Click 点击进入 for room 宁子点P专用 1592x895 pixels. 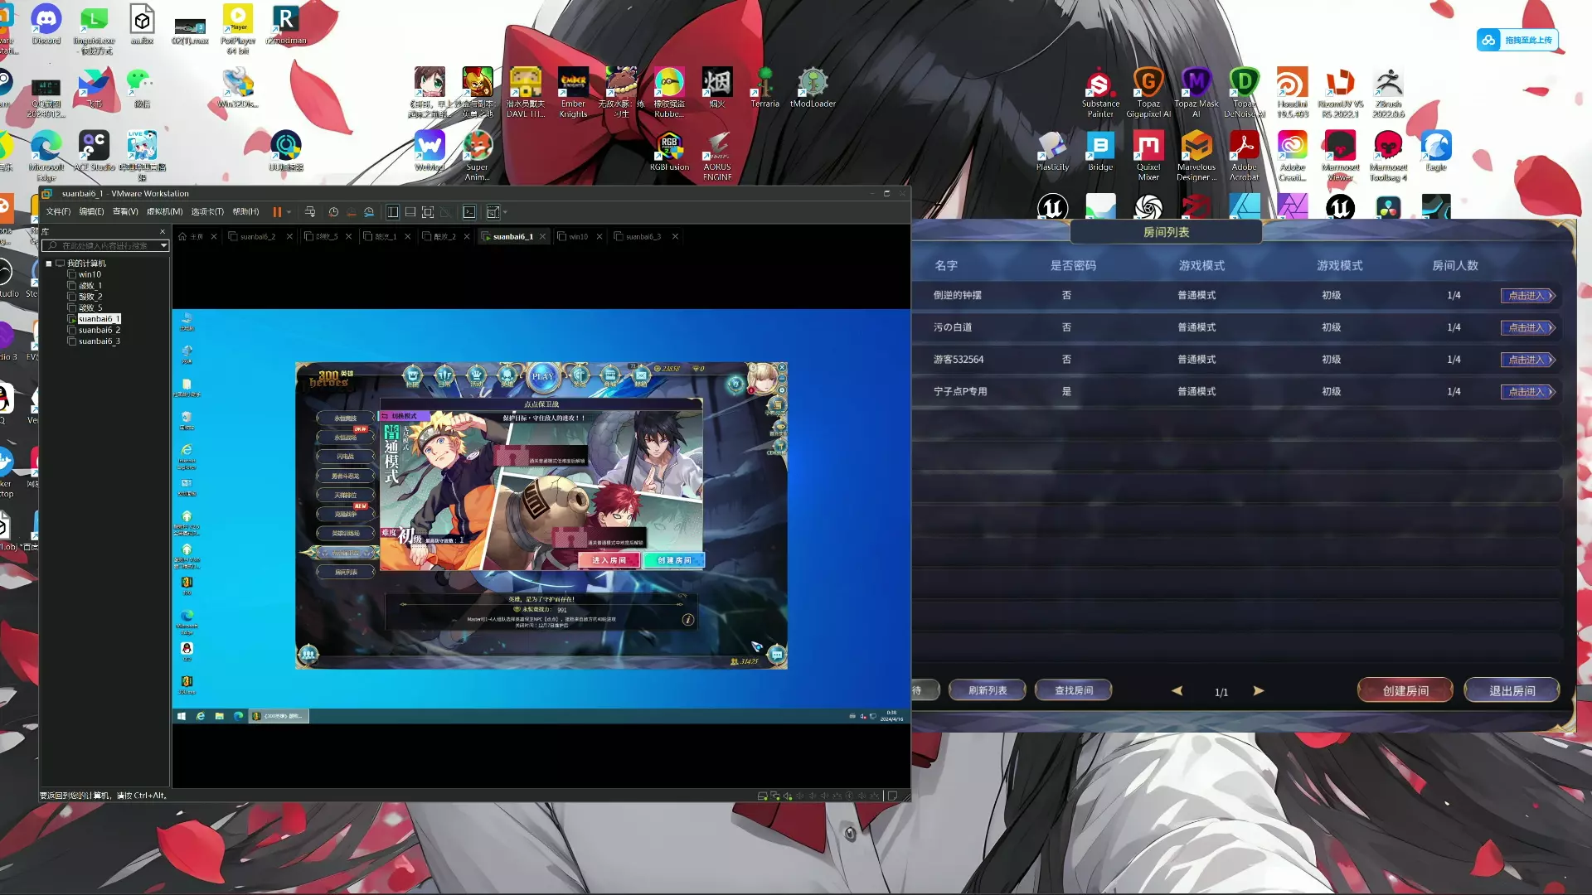pyautogui.click(x=1527, y=392)
